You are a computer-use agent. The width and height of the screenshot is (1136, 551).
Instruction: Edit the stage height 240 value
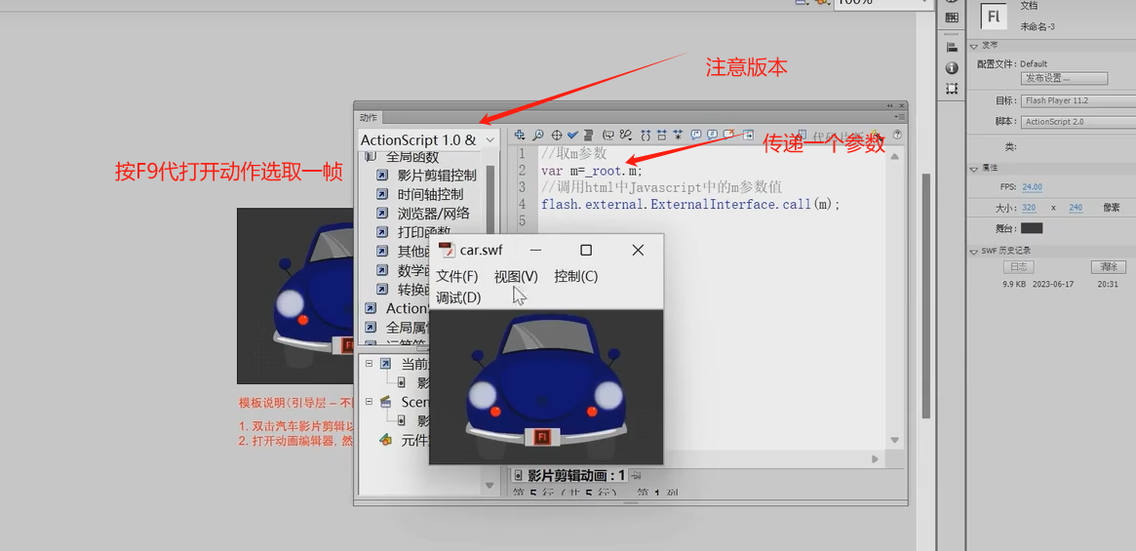tap(1076, 208)
